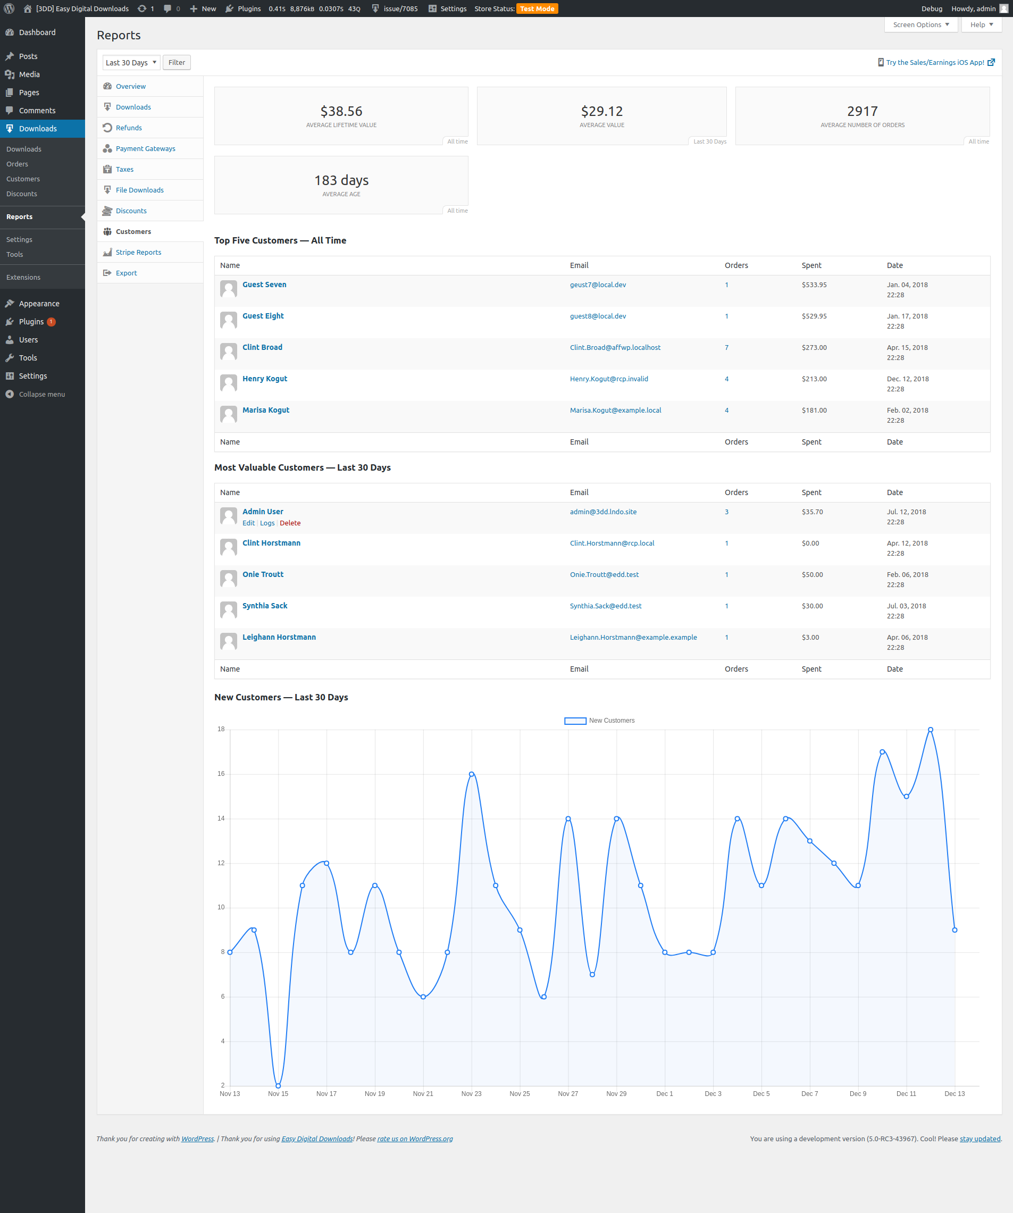Click the WordPress logo in admin bar
Viewport: 1013px width, 1213px height.
[9, 9]
